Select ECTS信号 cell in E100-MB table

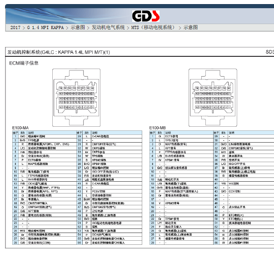(x=189, y=136)
